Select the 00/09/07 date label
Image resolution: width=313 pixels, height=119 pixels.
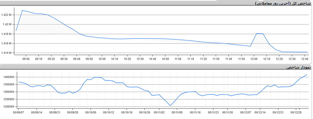point(19,112)
